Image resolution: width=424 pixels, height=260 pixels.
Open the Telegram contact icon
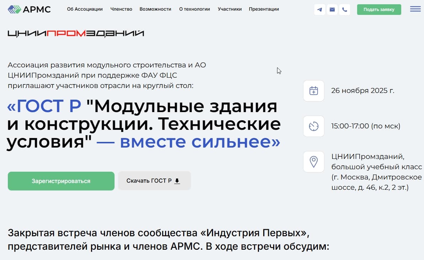click(x=320, y=10)
